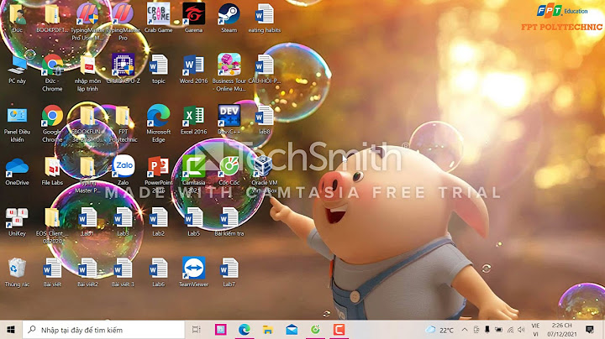Select the CÂU-HỎI-P Word document
The height and width of the screenshot is (339, 605).
[x=265, y=69]
